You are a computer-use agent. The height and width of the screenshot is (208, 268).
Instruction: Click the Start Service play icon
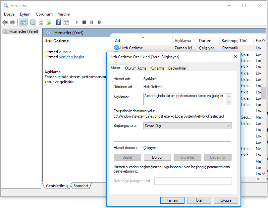pyautogui.click(x=77, y=22)
